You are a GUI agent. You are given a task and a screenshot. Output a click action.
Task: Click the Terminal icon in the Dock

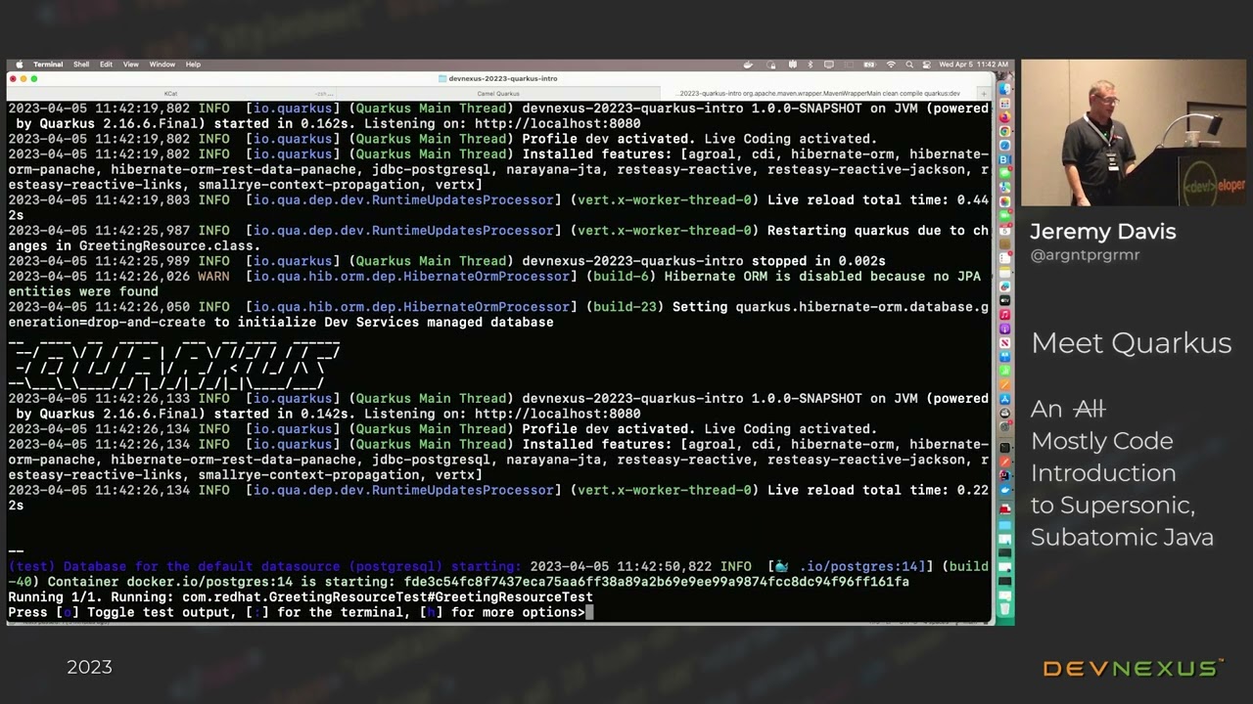1004,448
